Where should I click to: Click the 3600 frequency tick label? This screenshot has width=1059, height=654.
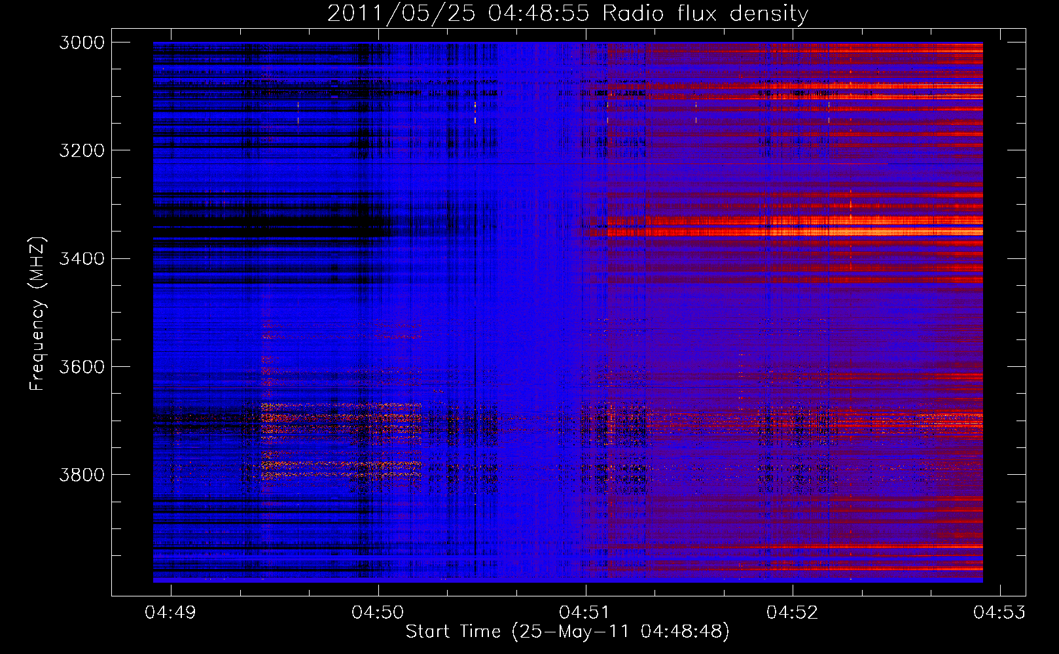pos(82,366)
